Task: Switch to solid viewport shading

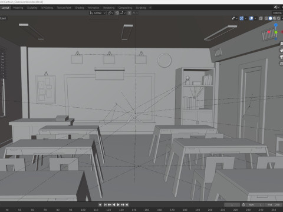Action: [271, 18]
